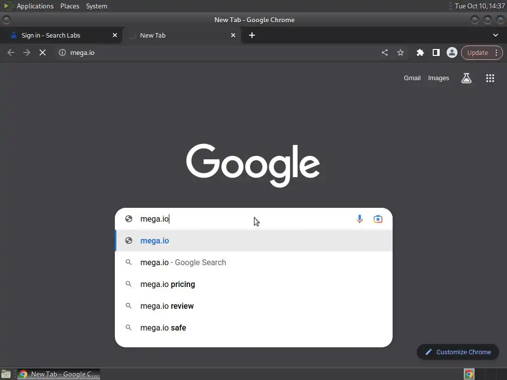The image size is (507, 380).
Task: Expand the tab search dropdown arrow
Action: 495,35
